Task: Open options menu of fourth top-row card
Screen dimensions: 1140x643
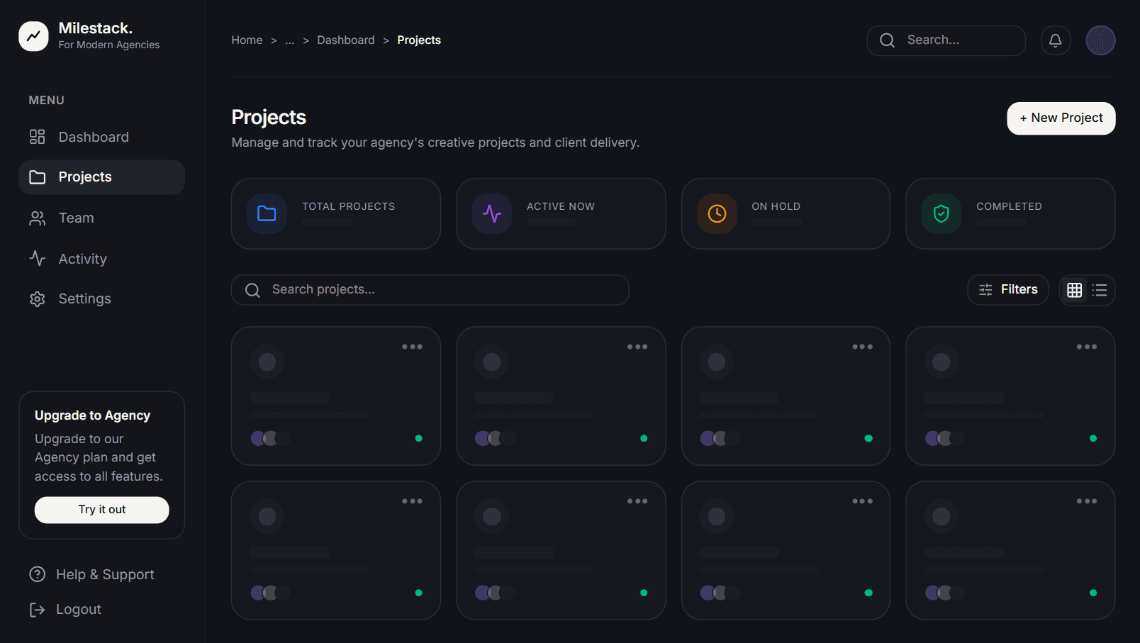Action: point(1087,347)
